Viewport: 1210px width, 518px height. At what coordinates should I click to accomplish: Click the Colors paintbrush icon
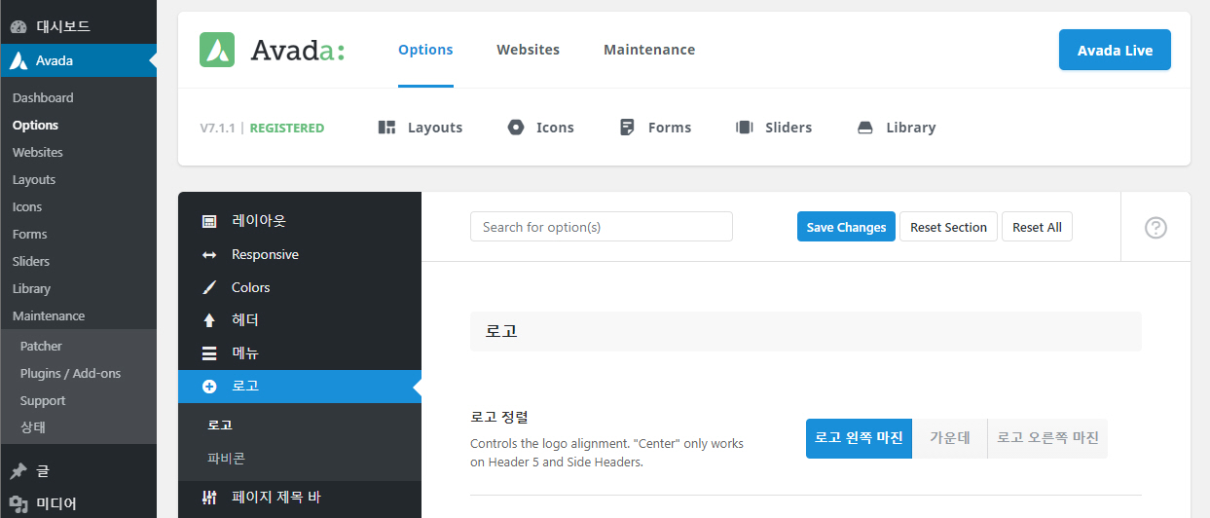[209, 287]
